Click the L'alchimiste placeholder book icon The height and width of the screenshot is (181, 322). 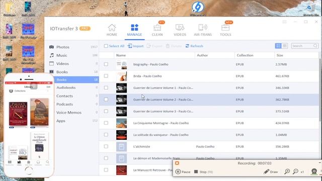[121, 146]
